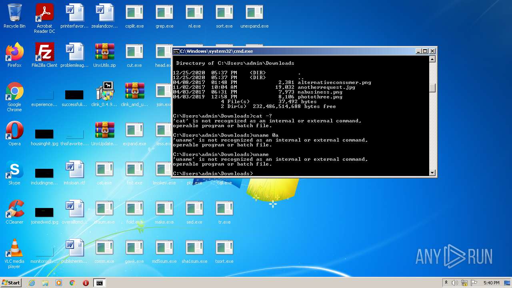
Task: Select tr.exe desktop icon
Action: pyautogui.click(x=224, y=212)
